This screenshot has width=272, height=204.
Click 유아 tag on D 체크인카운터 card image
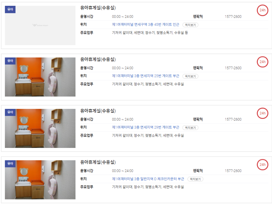coord(10,164)
